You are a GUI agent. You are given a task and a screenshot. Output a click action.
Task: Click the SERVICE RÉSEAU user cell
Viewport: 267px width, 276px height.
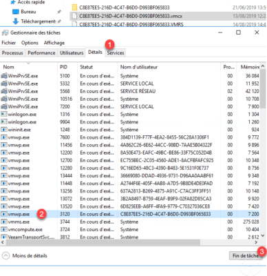138,91
